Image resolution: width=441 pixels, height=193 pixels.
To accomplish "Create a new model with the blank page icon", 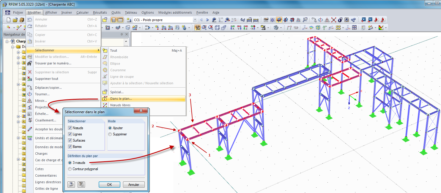I will click(x=8, y=20).
